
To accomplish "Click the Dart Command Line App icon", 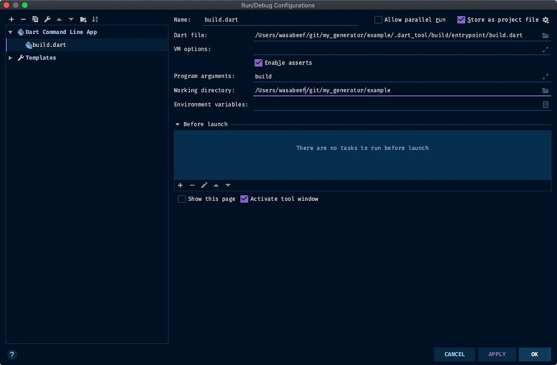I will click(x=20, y=32).
